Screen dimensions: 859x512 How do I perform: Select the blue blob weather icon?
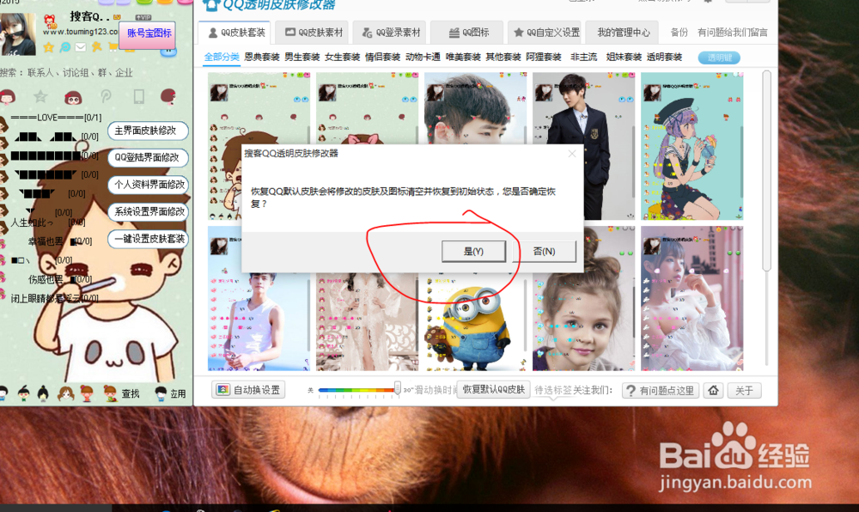point(168,52)
